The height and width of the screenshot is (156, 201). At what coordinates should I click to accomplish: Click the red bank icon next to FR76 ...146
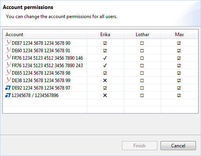pyautogui.click(x=8, y=58)
